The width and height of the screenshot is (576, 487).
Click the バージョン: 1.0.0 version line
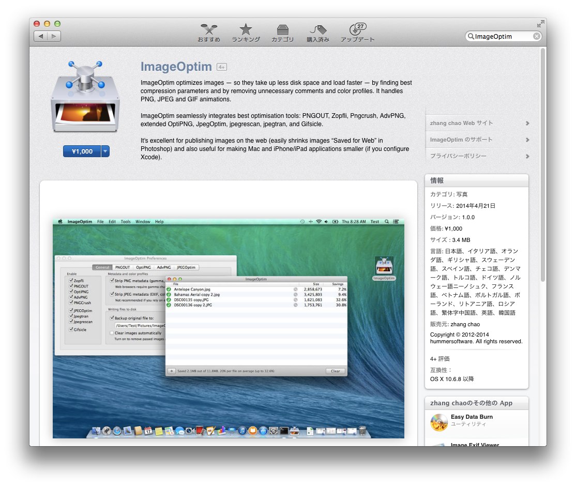coord(452,217)
